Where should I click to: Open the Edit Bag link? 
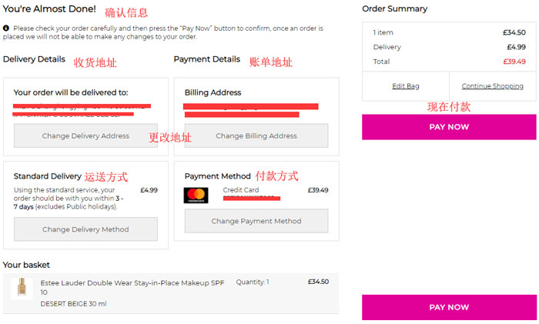[x=406, y=86]
